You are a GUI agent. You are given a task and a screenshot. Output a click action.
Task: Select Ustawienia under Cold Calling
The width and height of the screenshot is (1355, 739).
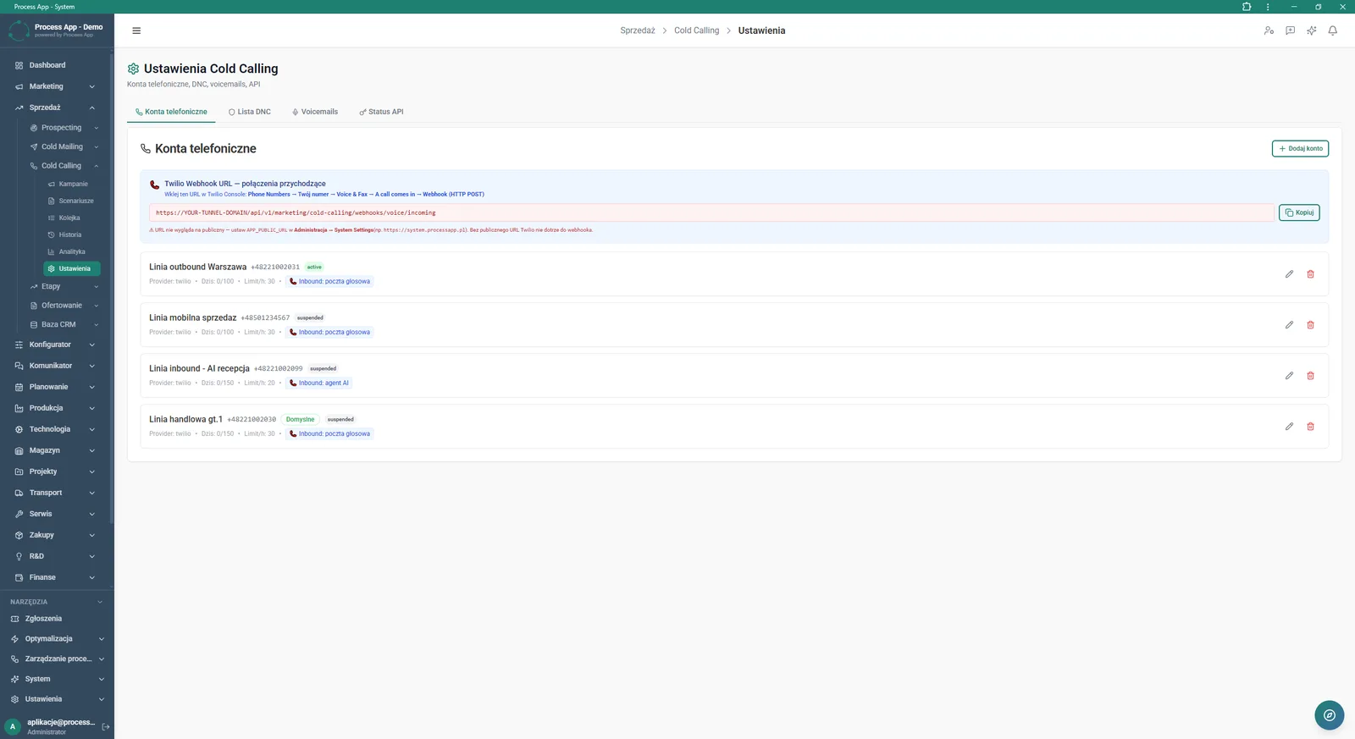click(73, 268)
